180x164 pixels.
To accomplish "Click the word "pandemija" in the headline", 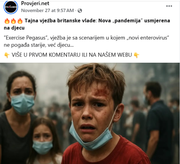I will tap(128, 21).
